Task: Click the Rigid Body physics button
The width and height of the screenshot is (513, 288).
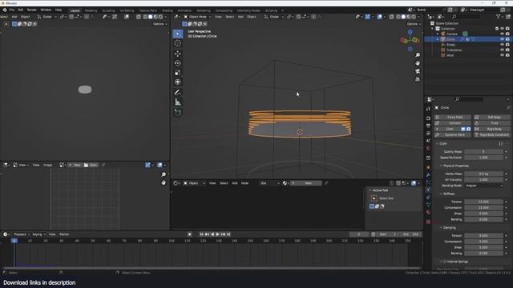Action: point(491,129)
